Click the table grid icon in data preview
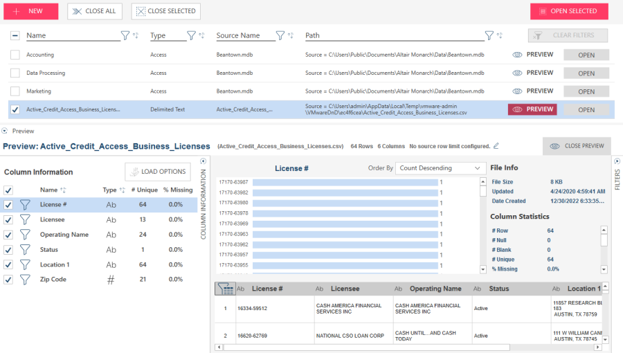The image size is (623, 353). click(224, 289)
